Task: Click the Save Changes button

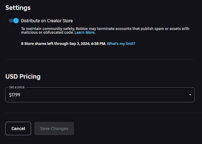Action: click(54, 128)
